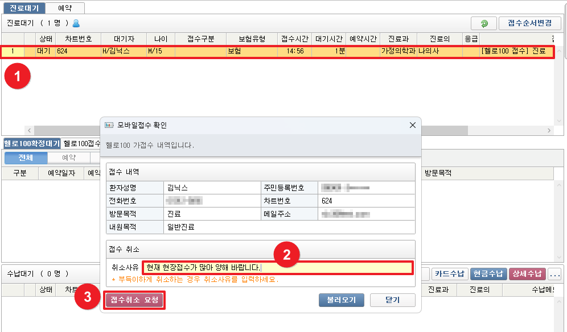
Task: Click the 카드수납 button
Action: (x=450, y=275)
